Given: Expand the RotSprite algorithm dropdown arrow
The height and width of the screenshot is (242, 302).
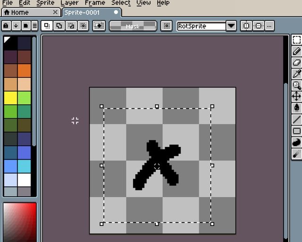Looking at the screenshot, I should tap(231, 26).
